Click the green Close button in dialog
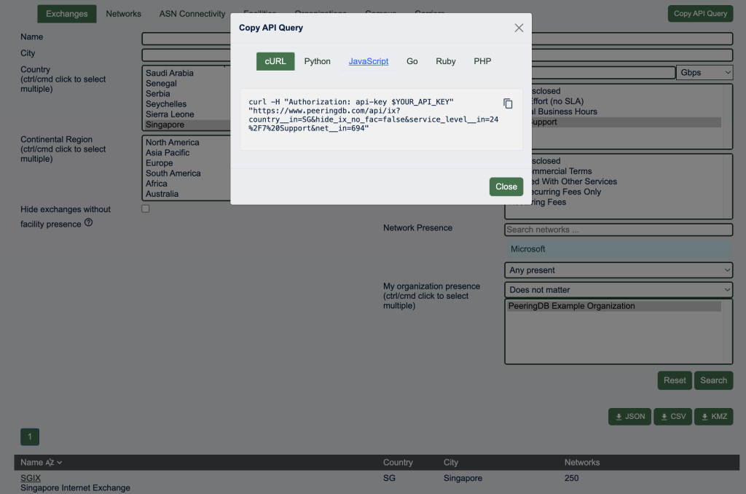This screenshot has height=494, width=746. pos(506,187)
